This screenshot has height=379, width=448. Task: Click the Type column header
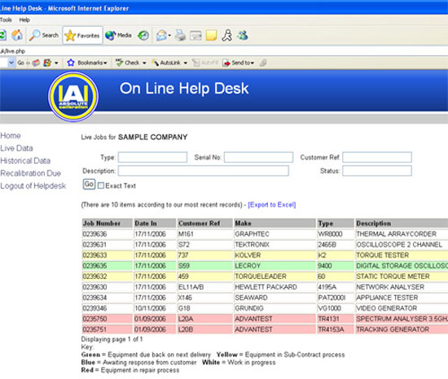click(x=336, y=224)
